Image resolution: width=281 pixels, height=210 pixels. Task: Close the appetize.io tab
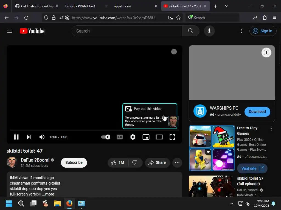(x=156, y=6)
